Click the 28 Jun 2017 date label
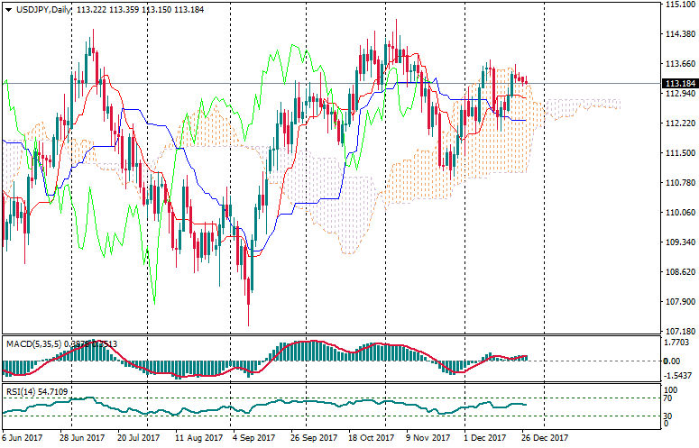Viewport: 699px width, 448px height. pos(82,438)
